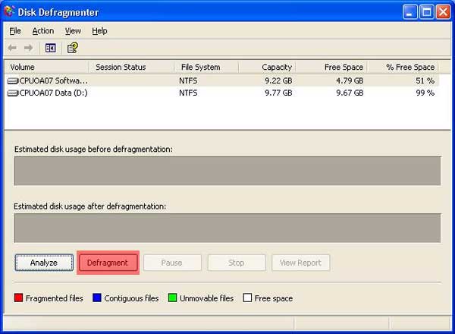Click the Stop button
Viewport: 455px width, 334px height.
(237, 263)
